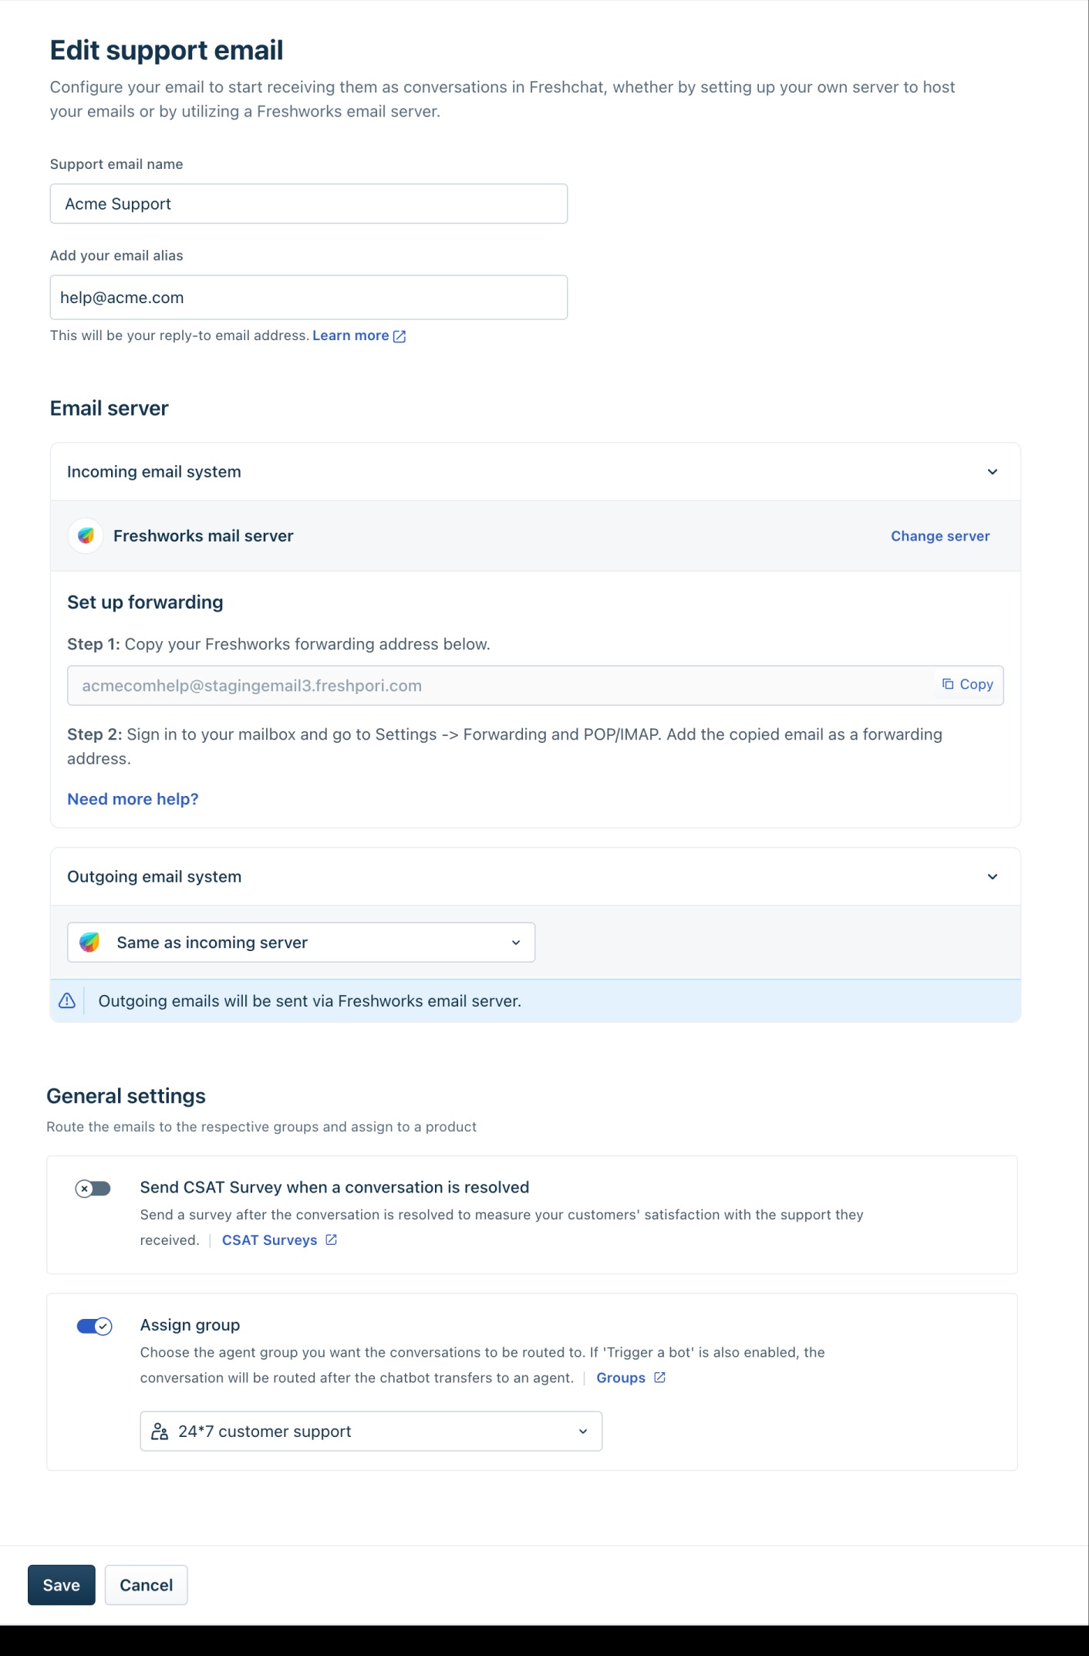Click the Set up forwarding heading

pos(145,602)
